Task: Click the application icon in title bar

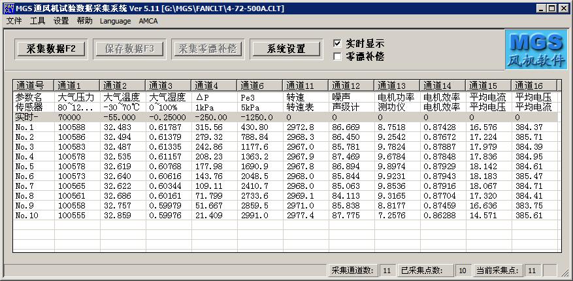Action: (x=9, y=8)
